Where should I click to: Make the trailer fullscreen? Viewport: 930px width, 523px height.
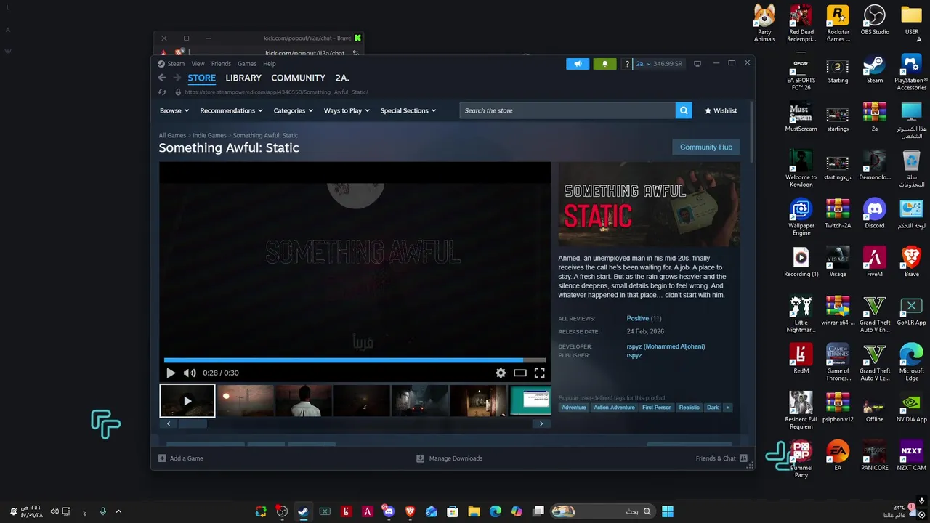click(x=539, y=373)
